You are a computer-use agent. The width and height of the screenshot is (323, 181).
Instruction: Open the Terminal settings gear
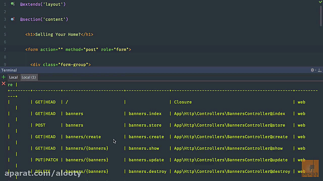pos(312,70)
